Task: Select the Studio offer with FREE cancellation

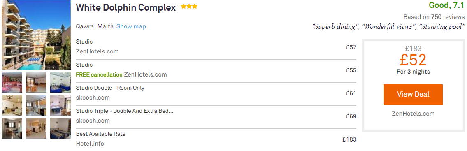Action: tap(216, 70)
